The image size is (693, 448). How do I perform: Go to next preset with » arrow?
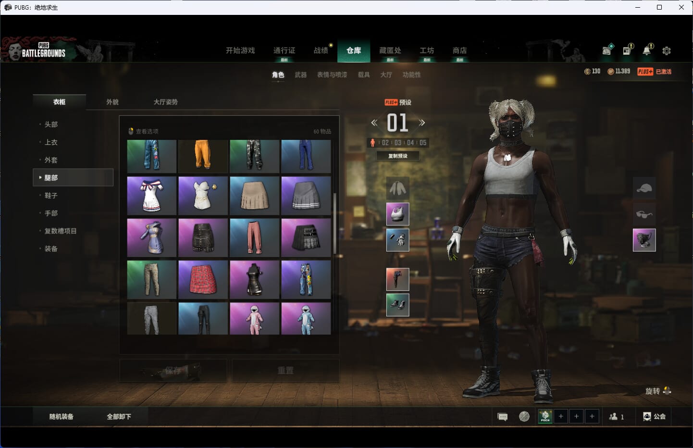click(x=422, y=123)
